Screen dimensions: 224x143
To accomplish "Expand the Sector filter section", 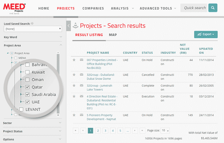I will (x=32, y=123).
